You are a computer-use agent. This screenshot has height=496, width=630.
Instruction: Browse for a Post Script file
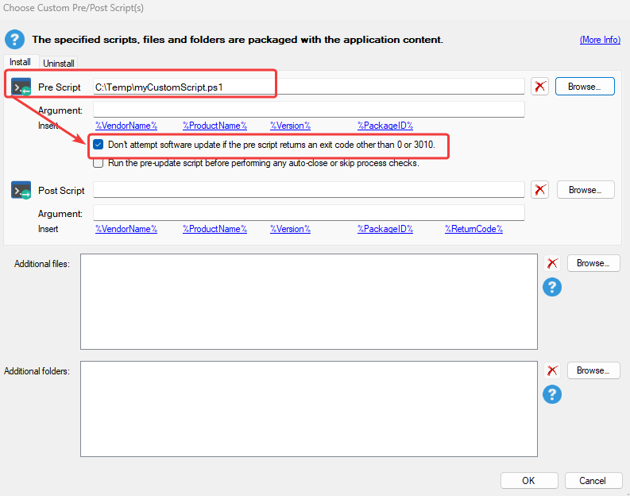pyautogui.click(x=586, y=190)
